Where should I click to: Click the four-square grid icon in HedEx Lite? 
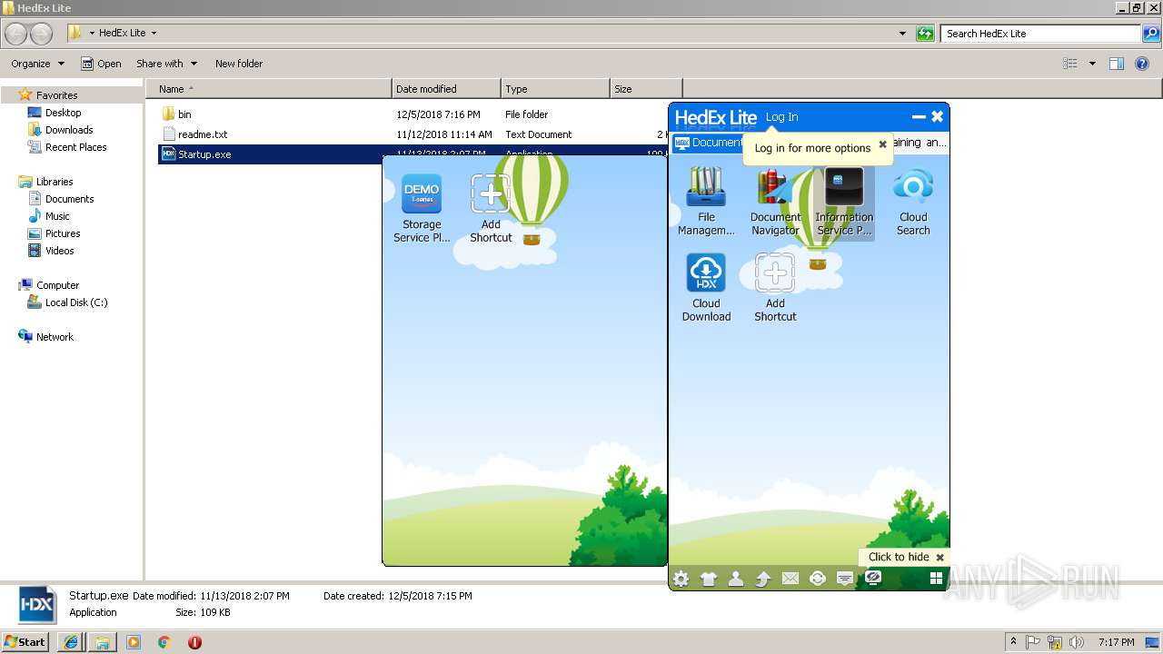[936, 579]
